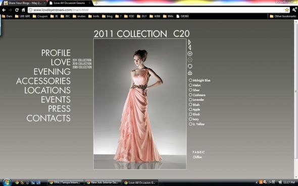Open the GR380 bookmark
Screen dimensions: 298x186
point(182,16)
